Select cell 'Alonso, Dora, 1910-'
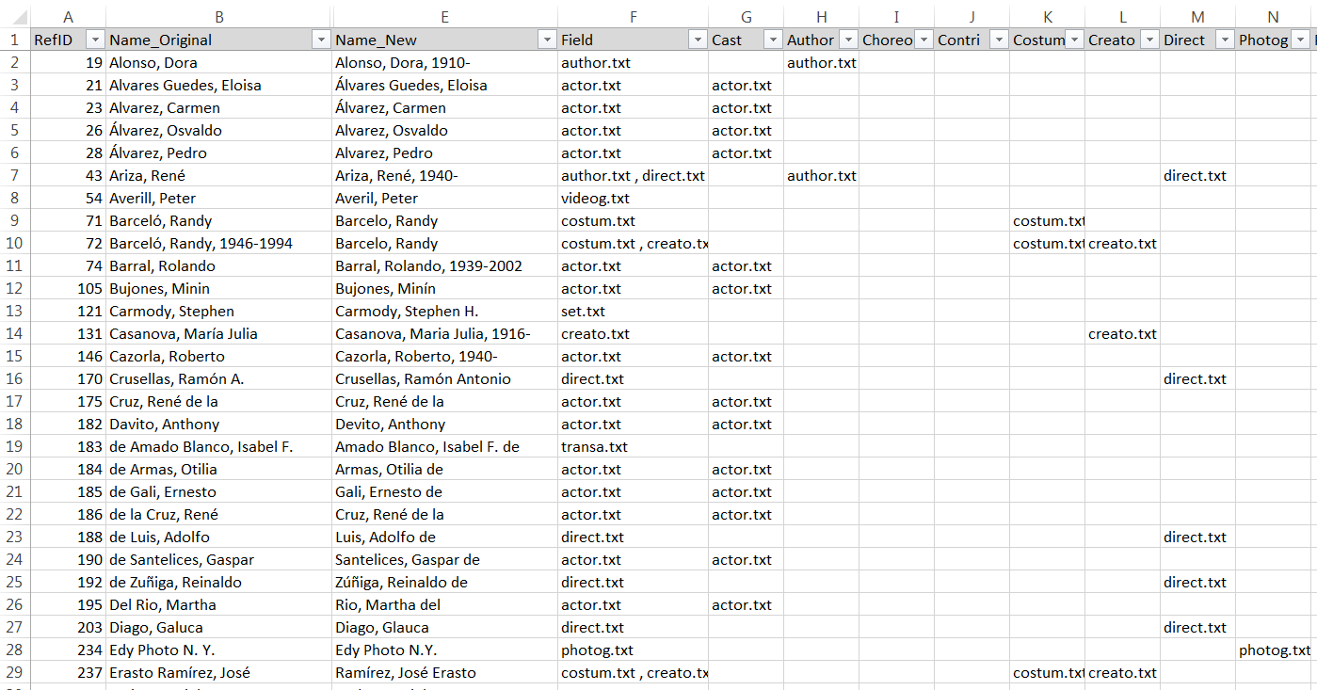Image resolution: width=1317 pixels, height=690 pixels. click(444, 62)
